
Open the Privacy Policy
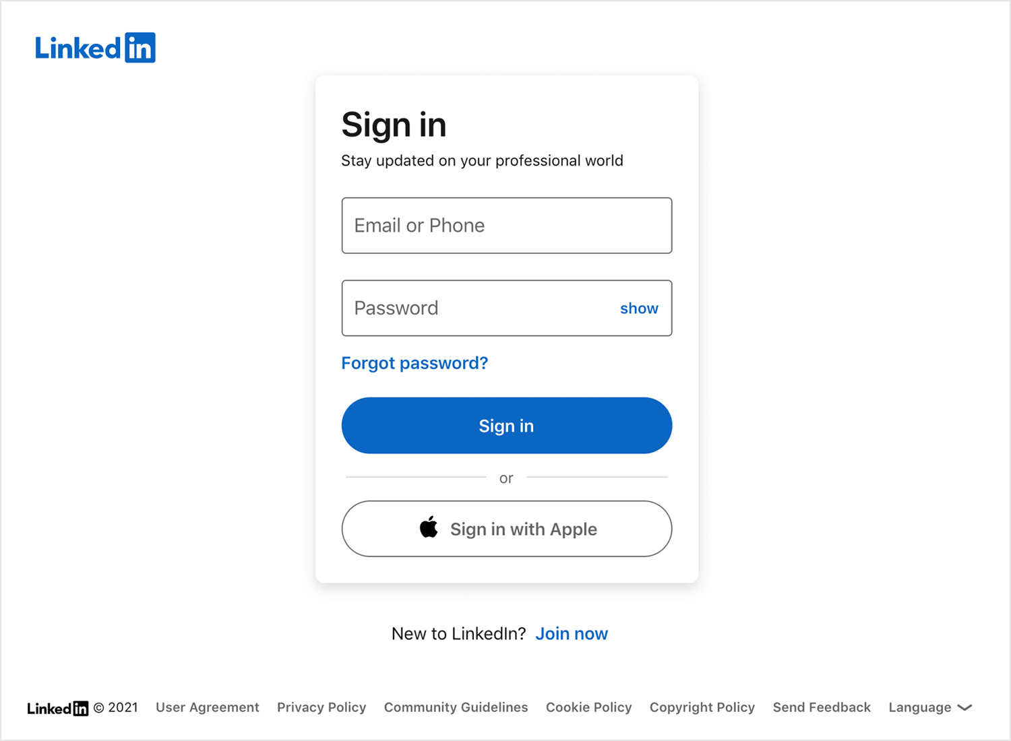click(x=321, y=707)
